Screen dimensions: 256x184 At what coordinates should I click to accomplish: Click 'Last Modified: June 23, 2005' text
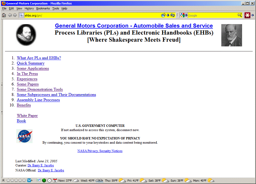point(36,161)
